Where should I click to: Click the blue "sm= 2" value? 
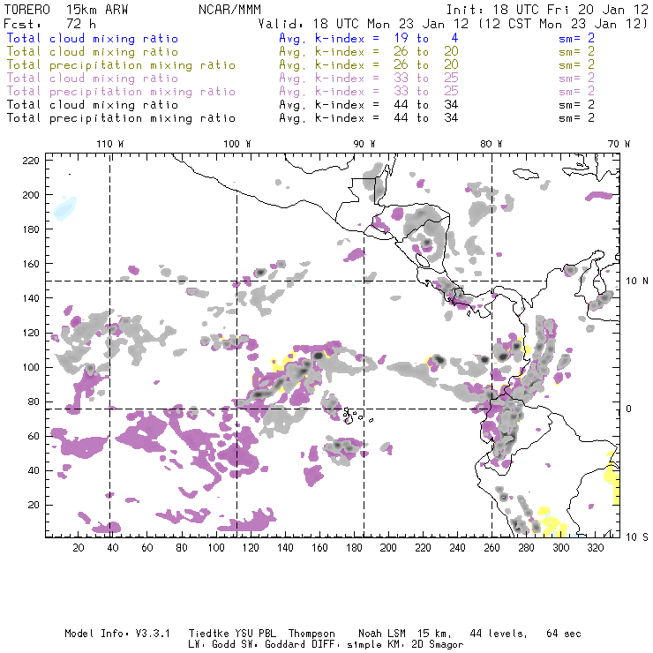[x=577, y=39]
